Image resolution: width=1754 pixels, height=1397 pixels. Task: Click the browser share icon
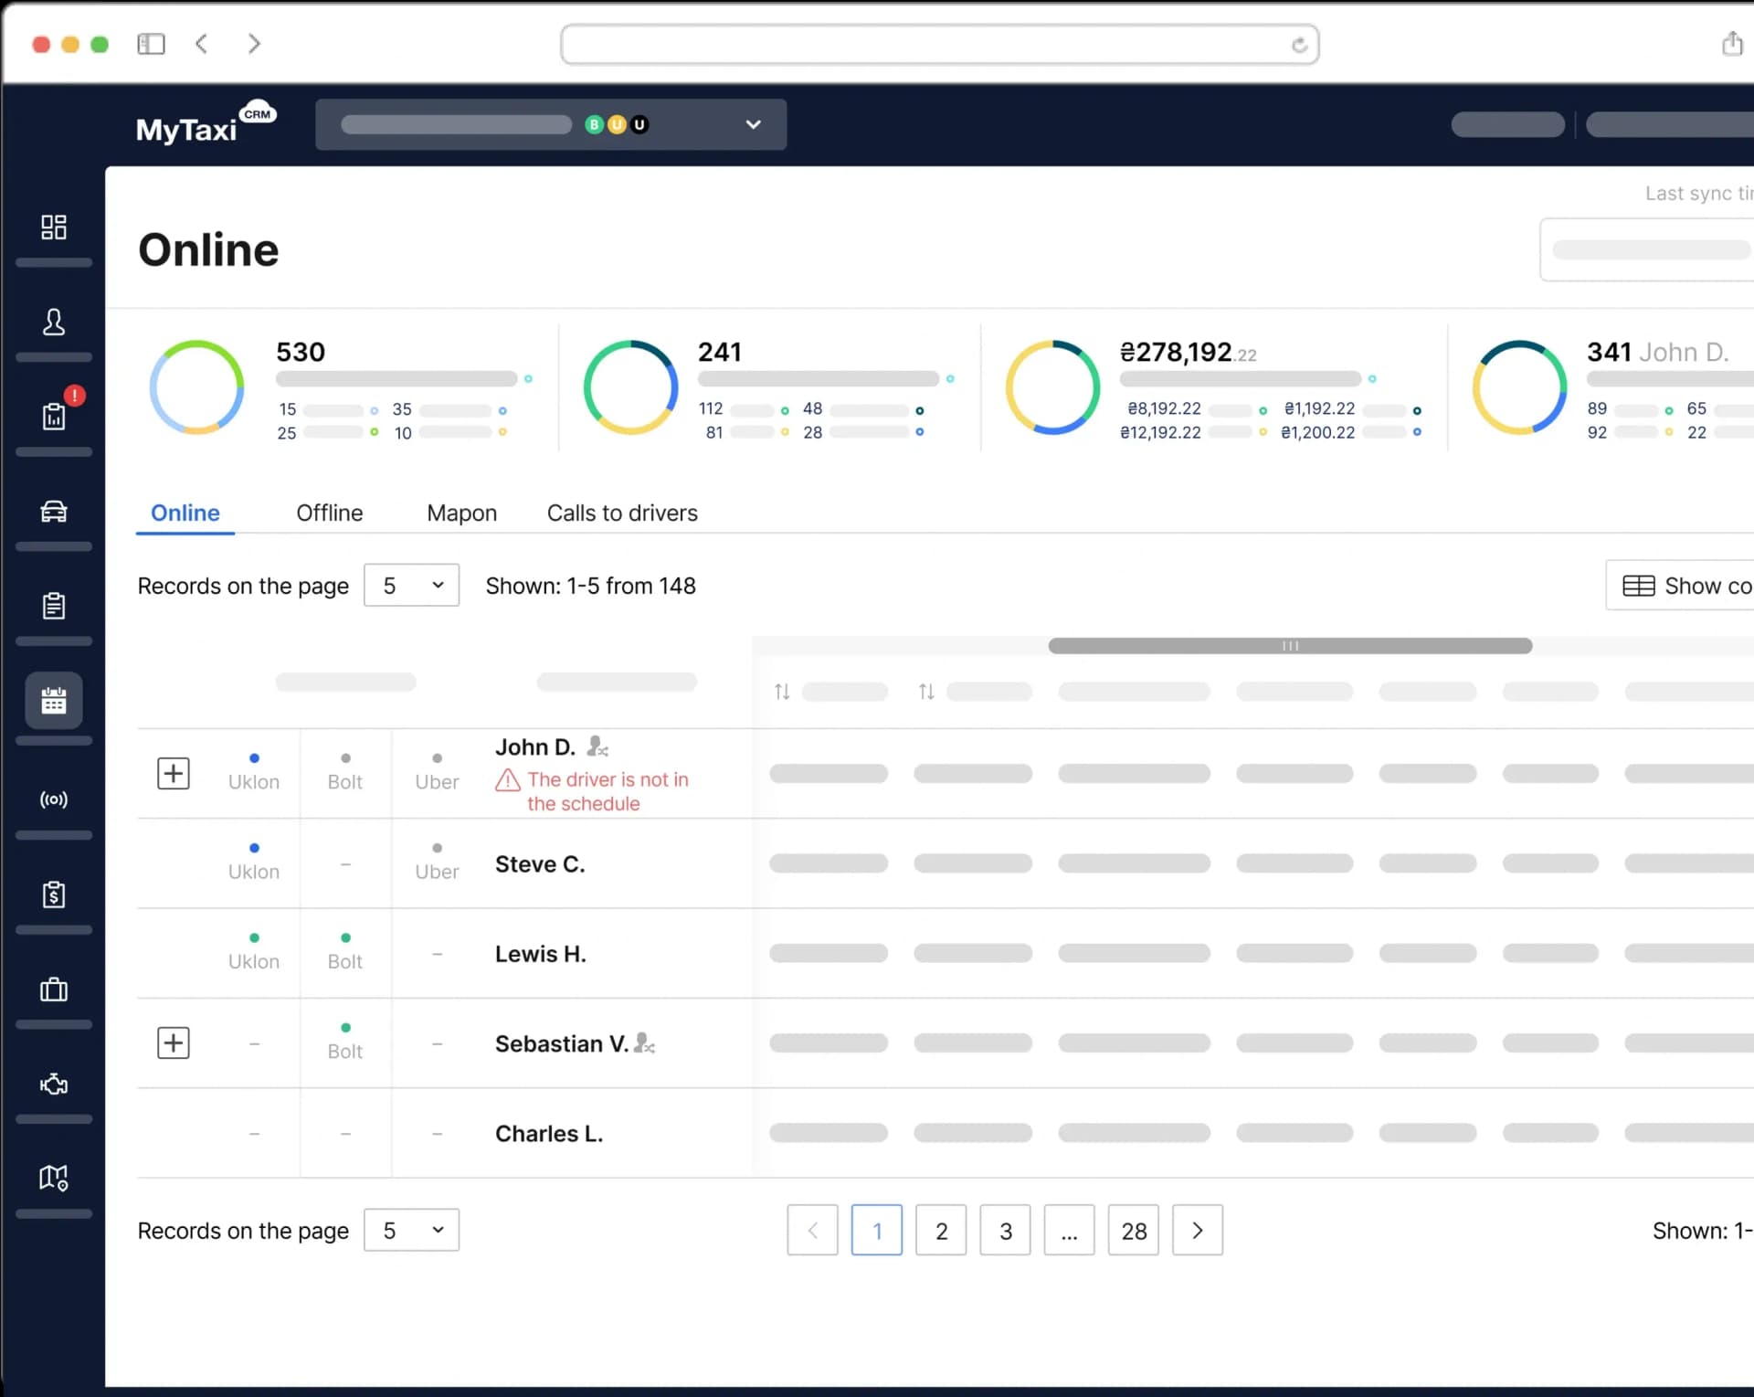click(x=1732, y=44)
